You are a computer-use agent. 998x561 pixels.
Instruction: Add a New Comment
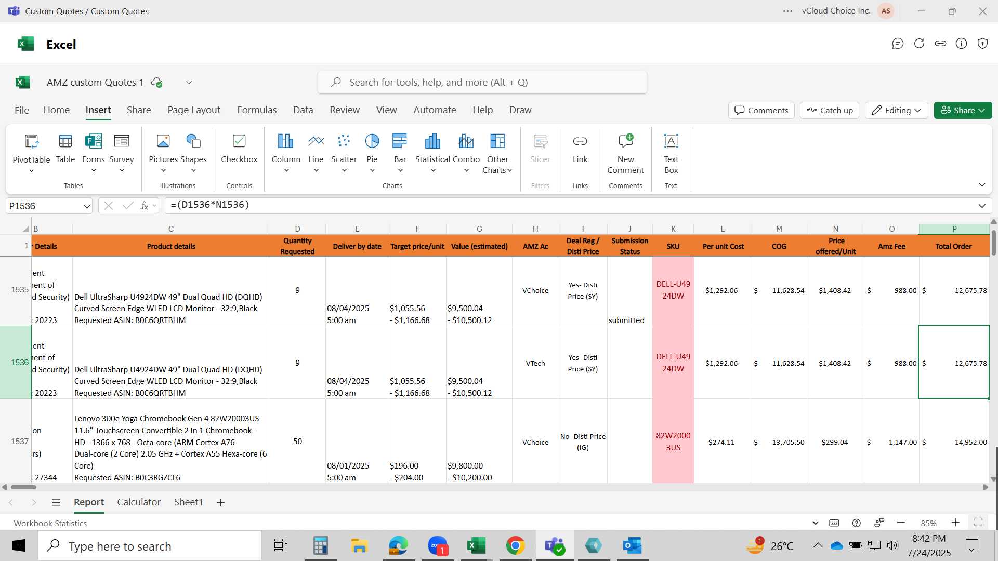coord(626,154)
